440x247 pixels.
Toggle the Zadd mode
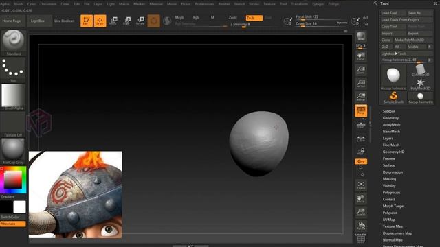232,18
